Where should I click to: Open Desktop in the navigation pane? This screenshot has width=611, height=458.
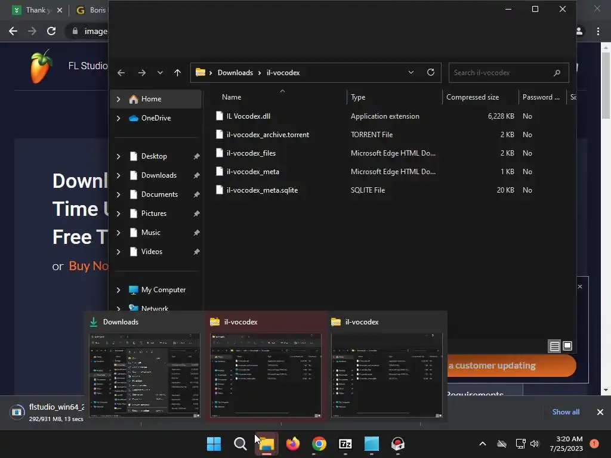coord(154,156)
